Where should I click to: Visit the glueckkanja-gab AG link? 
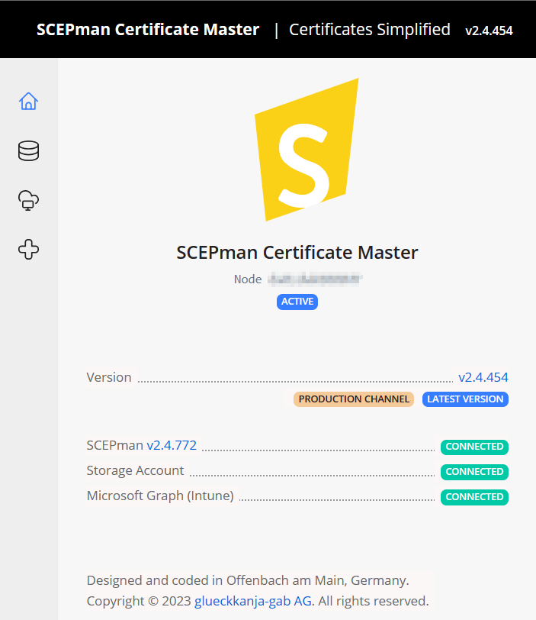[253, 601]
